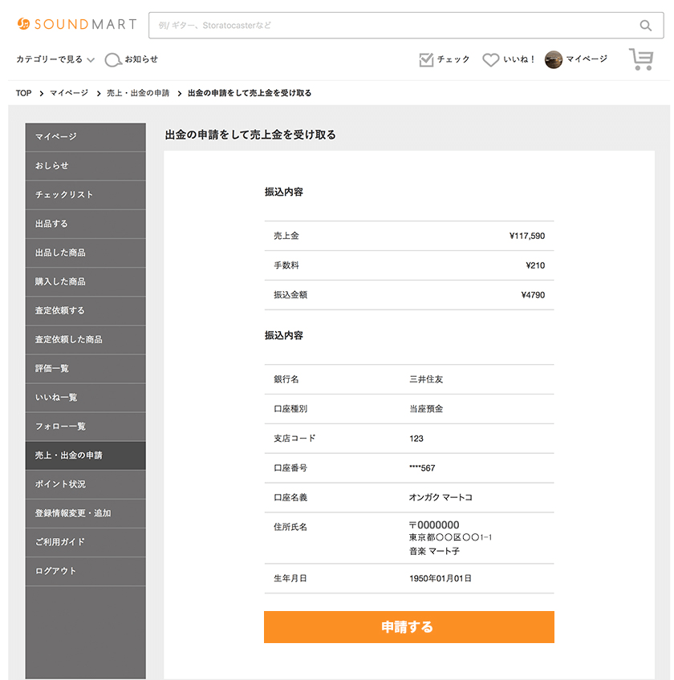Click the heart いいね！ icon
Image resolution: width=674 pixels, height=680 pixels.
pos(490,59)
